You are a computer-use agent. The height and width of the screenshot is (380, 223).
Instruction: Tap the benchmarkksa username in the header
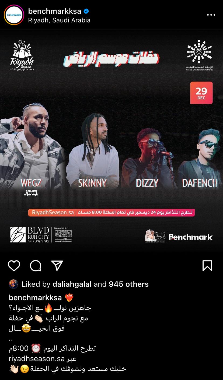click(55, 11)
